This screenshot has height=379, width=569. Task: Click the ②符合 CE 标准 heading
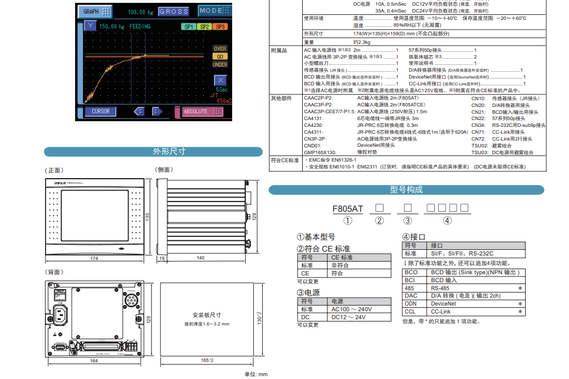click(323, 249)
